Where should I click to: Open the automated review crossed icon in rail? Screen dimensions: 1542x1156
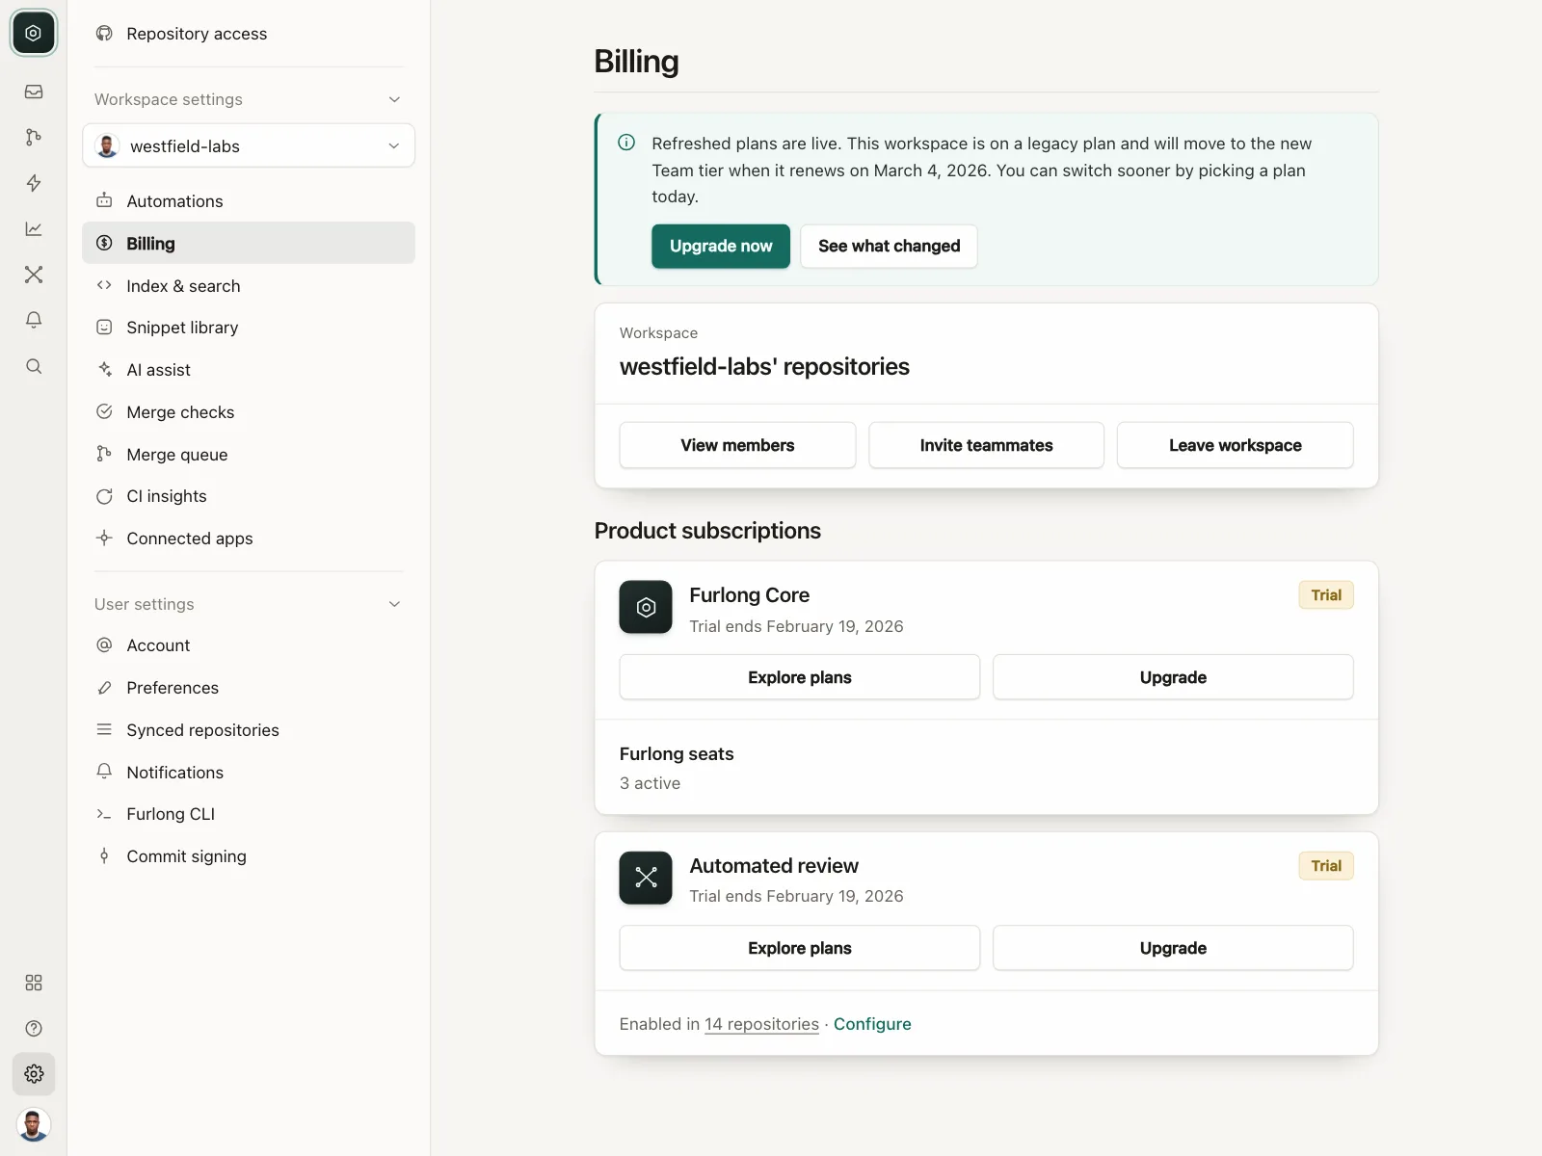pos(34,275)
